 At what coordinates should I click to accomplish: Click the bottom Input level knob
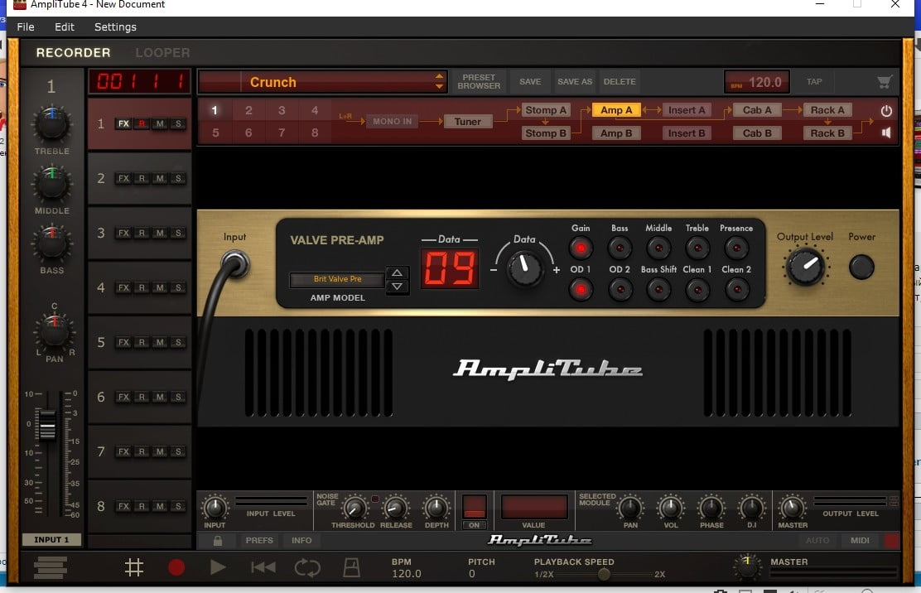pyautogui.click(x=215, y=507)
